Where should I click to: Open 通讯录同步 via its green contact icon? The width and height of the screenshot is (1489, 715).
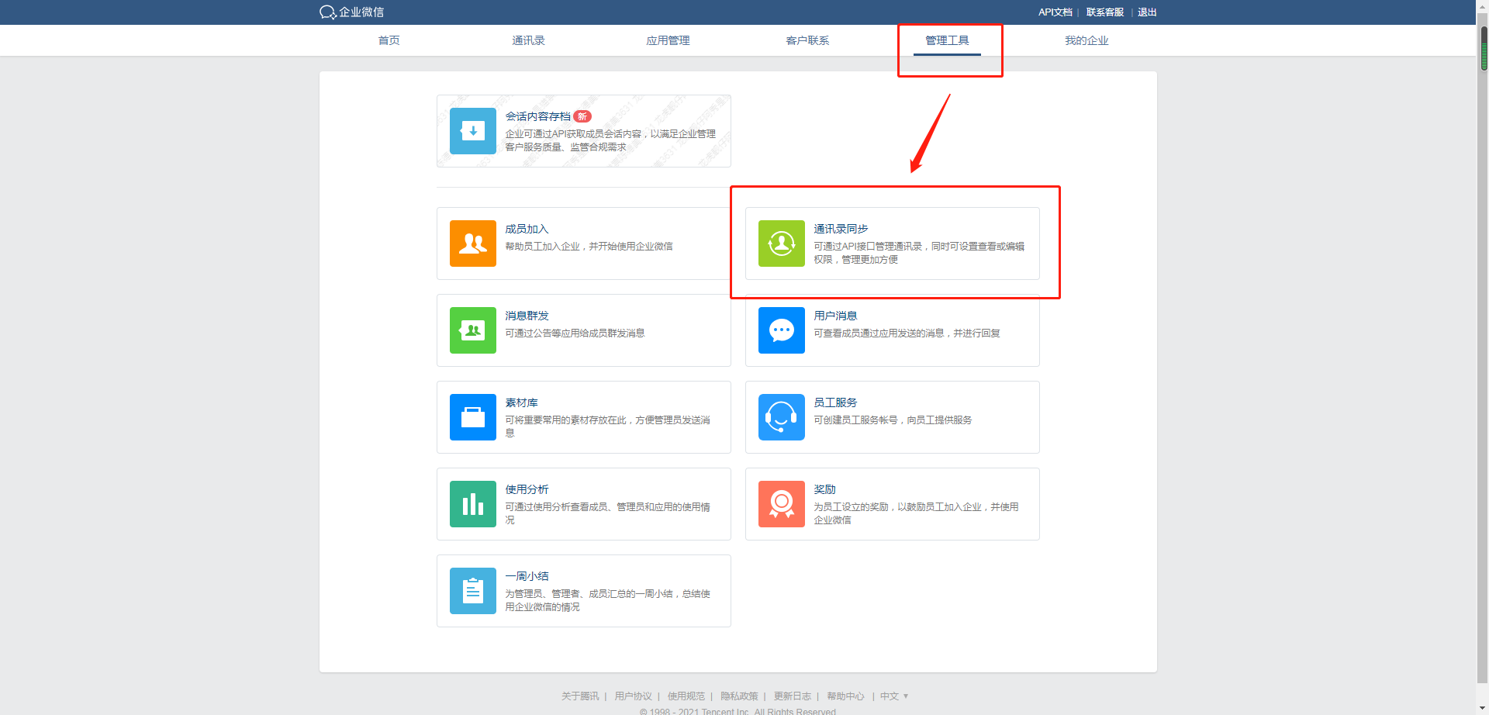pyautogui.click(x=781, y=243)
